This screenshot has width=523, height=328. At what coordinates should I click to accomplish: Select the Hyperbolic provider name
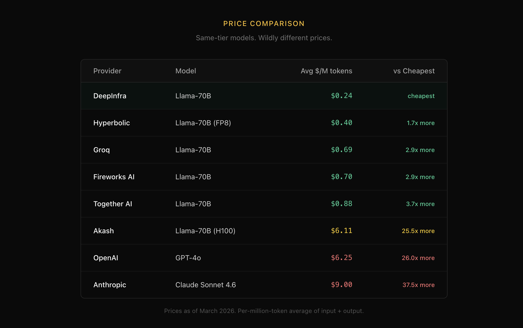tap(112, 123)
